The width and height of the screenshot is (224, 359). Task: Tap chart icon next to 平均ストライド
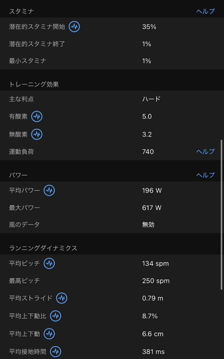pos(62,298)
